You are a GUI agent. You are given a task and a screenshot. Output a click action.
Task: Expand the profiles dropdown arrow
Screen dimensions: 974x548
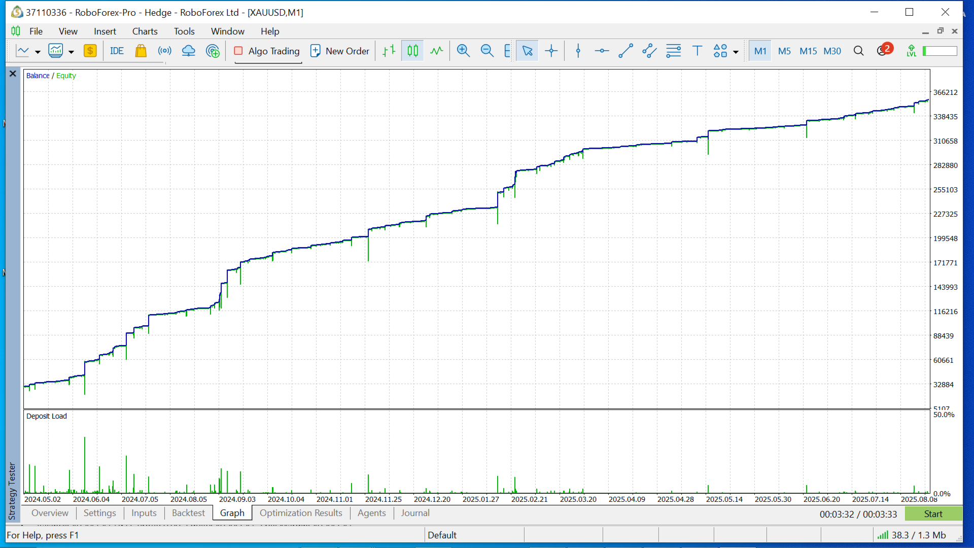[x=71, y=52]
